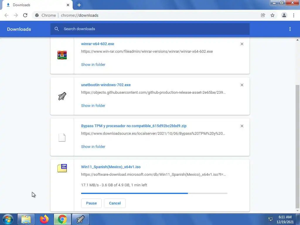Open winrar-x64-602.exe file link
Image resolution: width=300 pixels, height=225 pixels.
click(98, 44)
